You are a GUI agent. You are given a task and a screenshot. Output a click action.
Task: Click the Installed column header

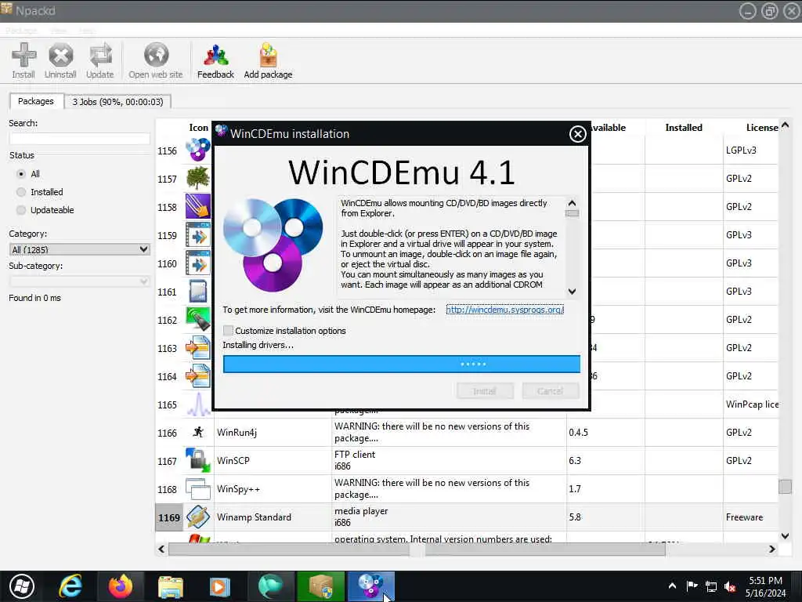(x=684, y=128)
